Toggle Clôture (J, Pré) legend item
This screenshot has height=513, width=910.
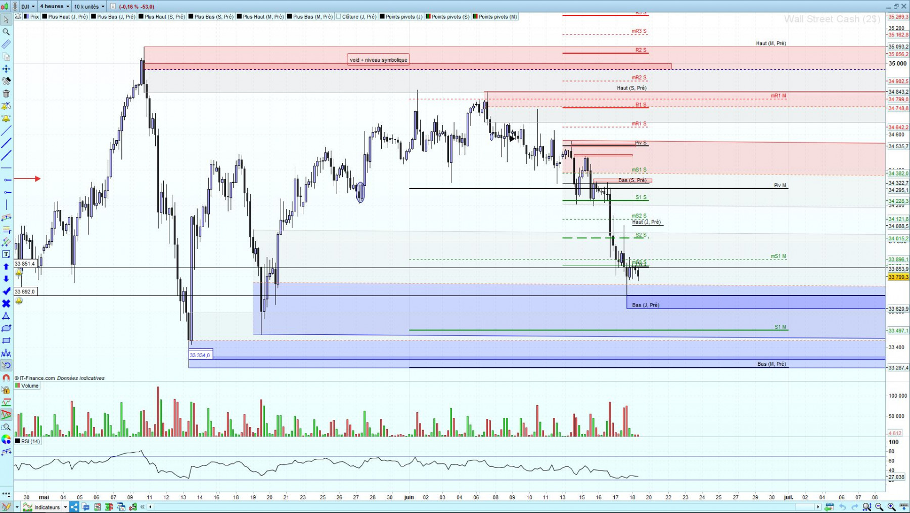[356, 17]
